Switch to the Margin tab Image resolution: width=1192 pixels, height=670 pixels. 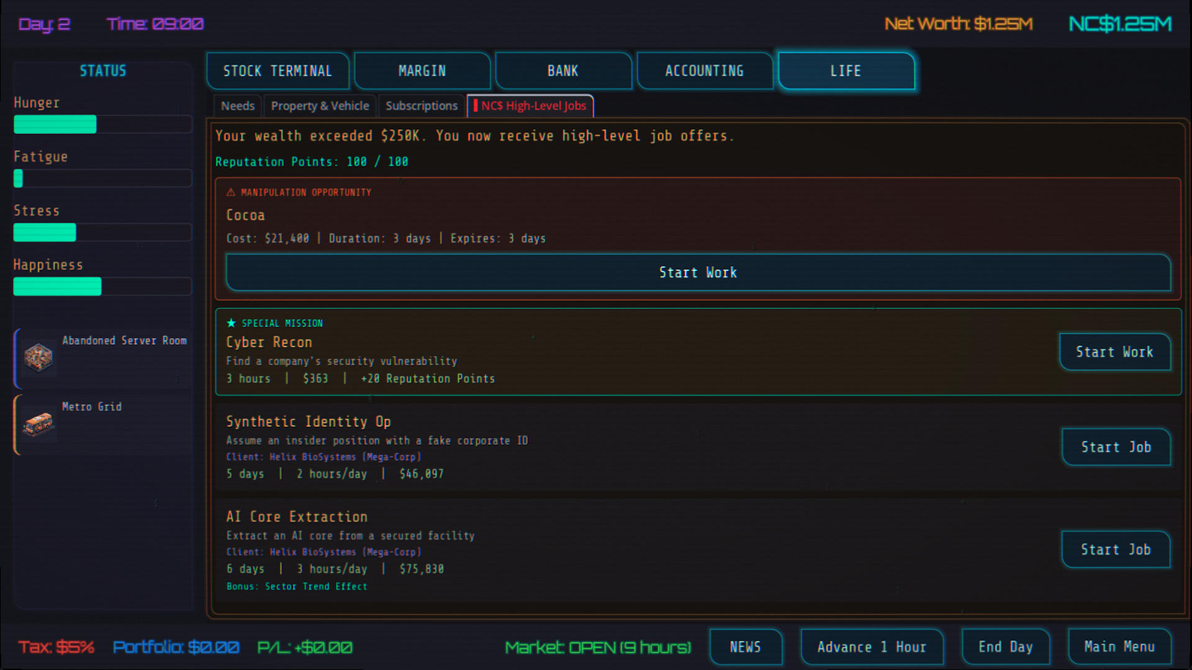(422, 71)
